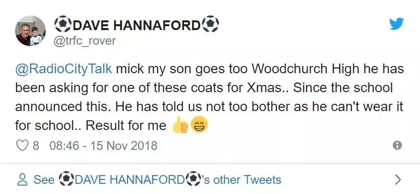Image resolution: width=420 pixels, height=194 pixels.
Task: Click the soccer ball before the header name
Action: pyautogui.click(x=63, y=24)
